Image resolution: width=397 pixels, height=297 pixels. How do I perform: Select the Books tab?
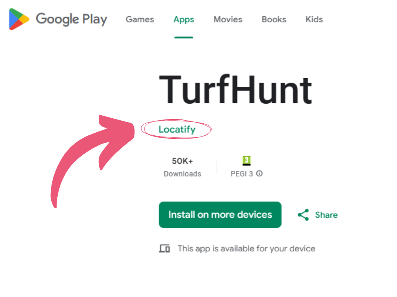[x=274, y=19]
